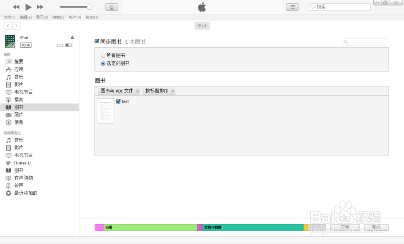The image size is (404, 244).
Task: Uncheck the 同步图书 checkbox
Action: pos(97,41)
